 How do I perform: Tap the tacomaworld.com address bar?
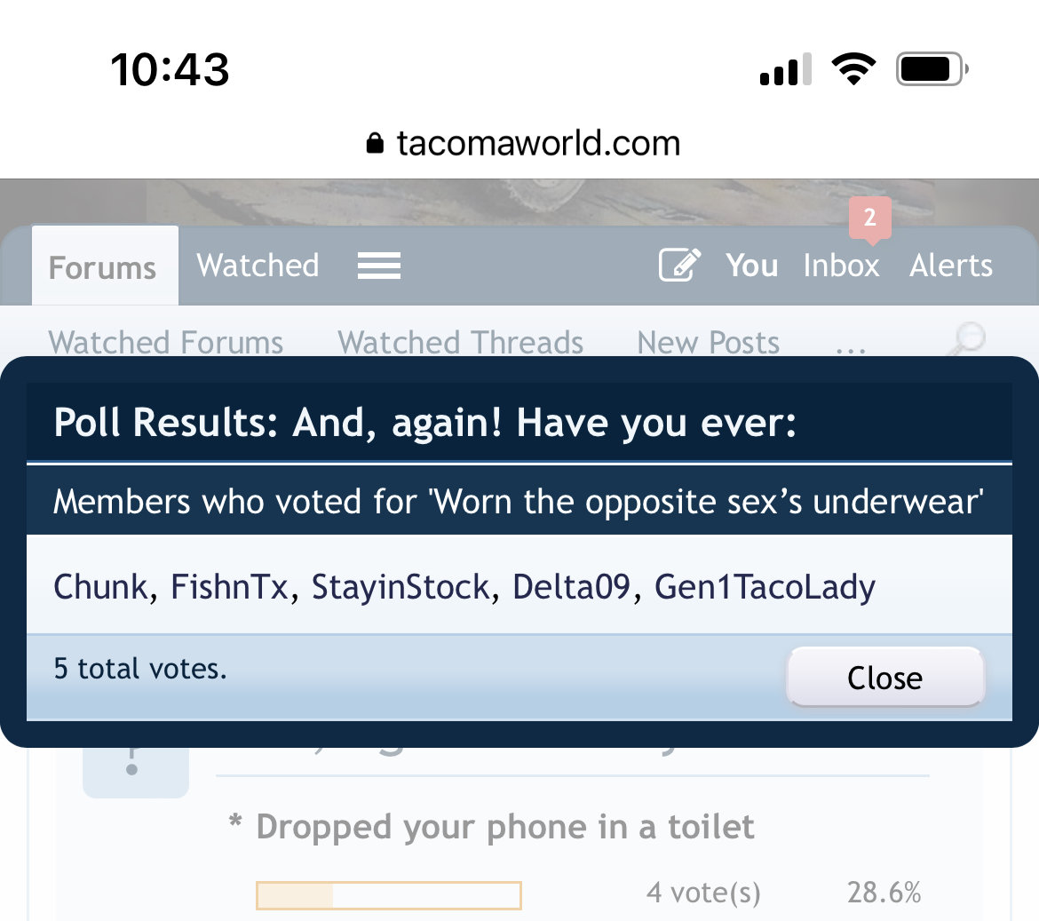click(x=523, y=143)
